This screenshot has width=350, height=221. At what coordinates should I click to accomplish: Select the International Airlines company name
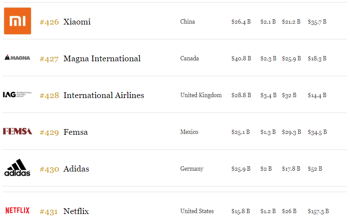point(104,95)
